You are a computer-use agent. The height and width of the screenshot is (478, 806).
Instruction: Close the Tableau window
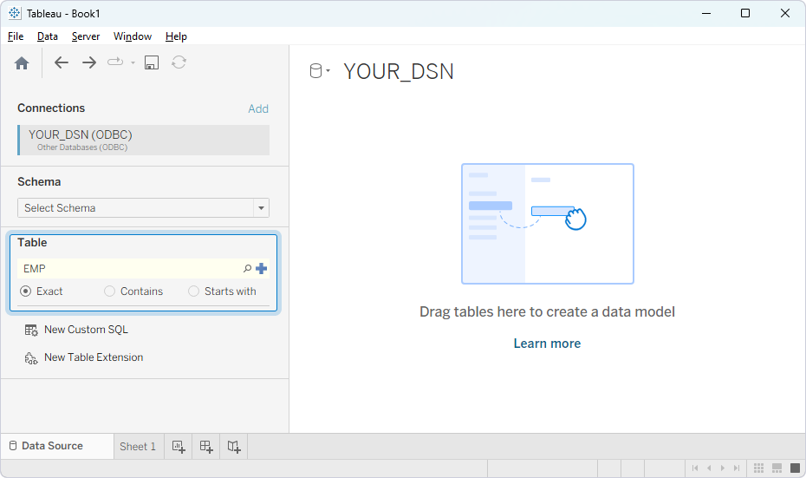coord(785,13)
